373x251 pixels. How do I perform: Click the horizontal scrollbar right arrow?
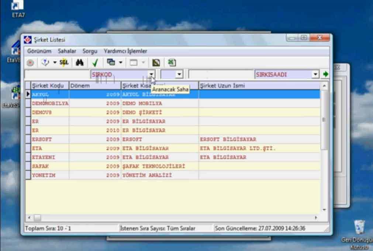[316, 217]
